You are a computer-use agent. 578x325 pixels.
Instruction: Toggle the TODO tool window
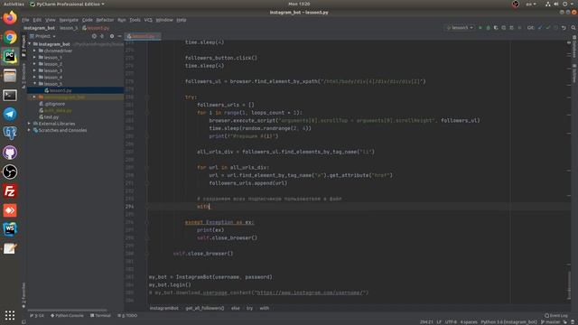127,315
